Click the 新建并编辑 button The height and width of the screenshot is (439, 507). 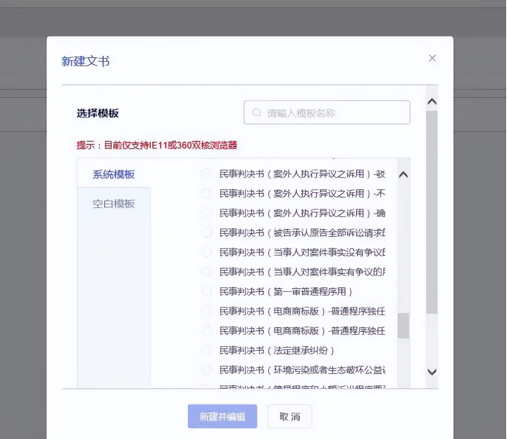click(x=222, y=416)
